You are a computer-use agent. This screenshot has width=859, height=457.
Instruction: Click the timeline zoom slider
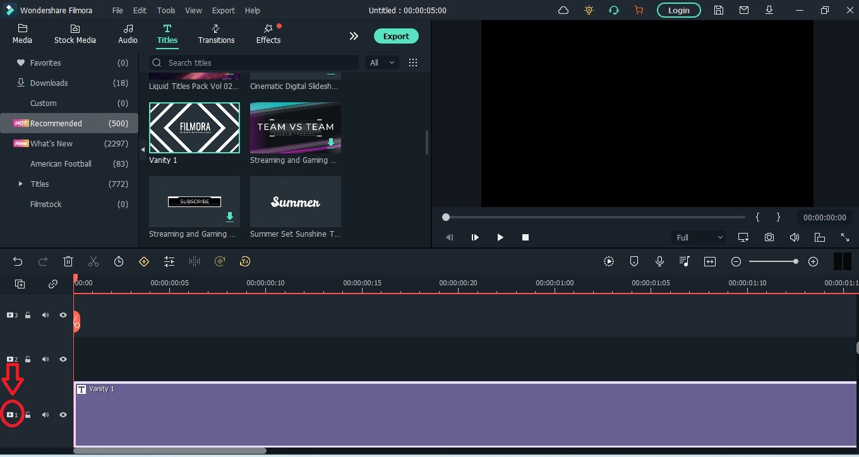[x=773, y=261]
